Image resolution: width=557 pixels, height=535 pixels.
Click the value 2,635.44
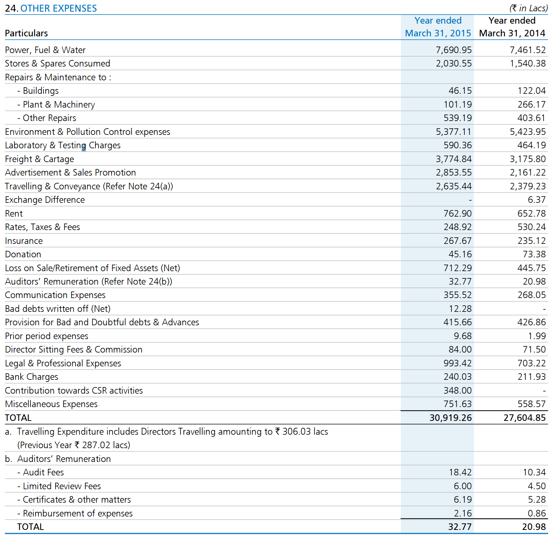point(454,186)
